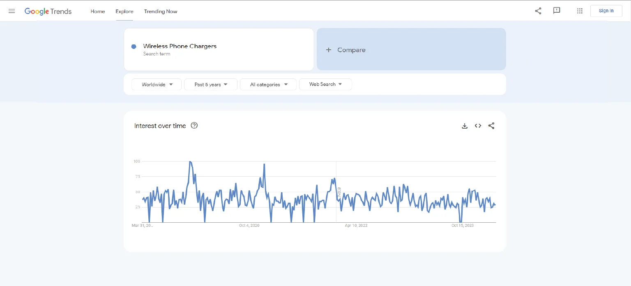Expand the Worldwide region dropdown
631x286 pixels.
pyautogui.click(x=157, y=84)
